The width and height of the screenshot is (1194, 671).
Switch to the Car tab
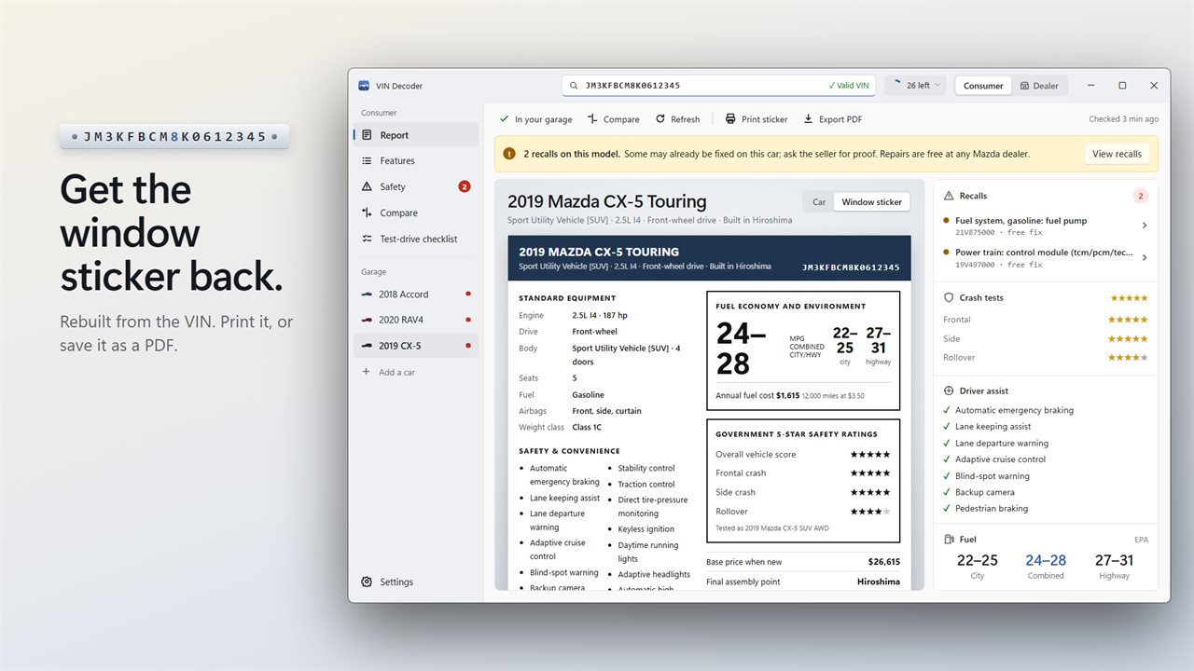pos(819,201)
